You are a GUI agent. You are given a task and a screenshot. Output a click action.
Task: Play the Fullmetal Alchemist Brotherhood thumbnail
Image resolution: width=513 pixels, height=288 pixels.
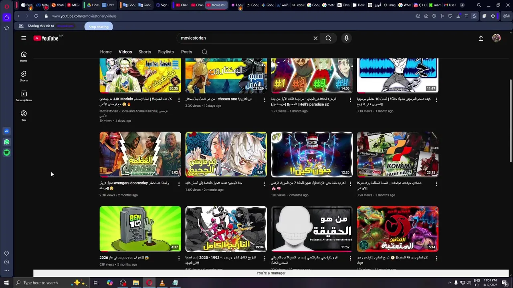point(312,229)
